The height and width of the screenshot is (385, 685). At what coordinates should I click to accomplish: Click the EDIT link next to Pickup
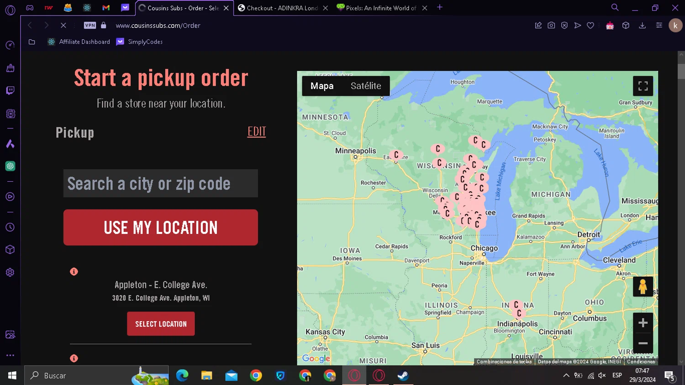257,132
